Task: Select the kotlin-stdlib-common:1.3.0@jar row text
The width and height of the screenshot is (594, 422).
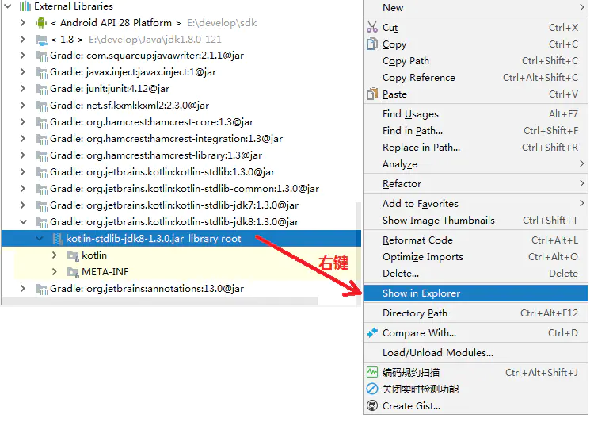Action: (185, 189)
